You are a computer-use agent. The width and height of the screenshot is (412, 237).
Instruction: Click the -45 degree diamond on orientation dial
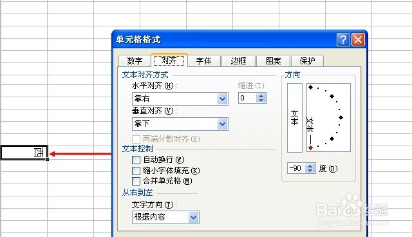click(332, 138)
